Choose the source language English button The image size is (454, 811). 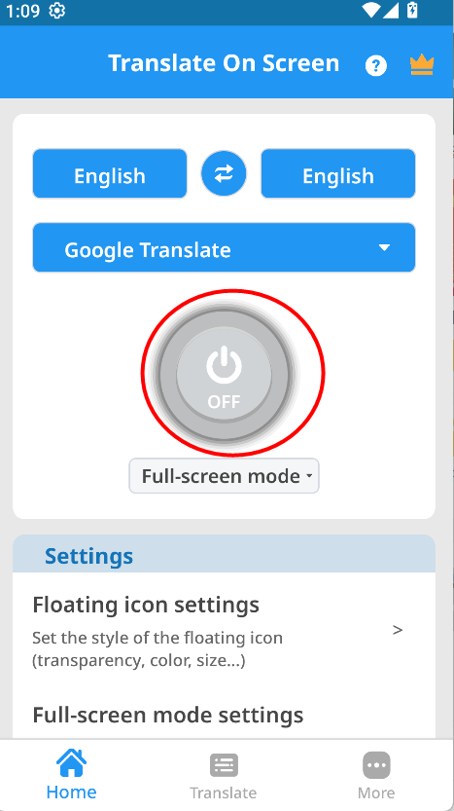pos(110,173)
